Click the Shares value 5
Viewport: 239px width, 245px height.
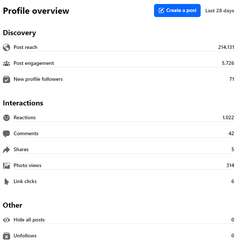tap(232, 149)
